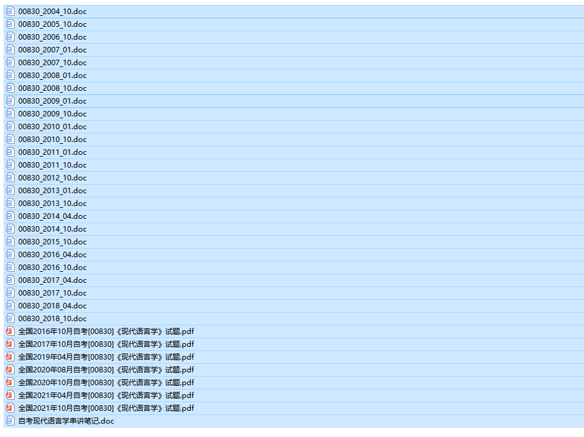Viewport: 584px width, 437px height.
Task: Click file name 全国2017年10月自考[00830]《现代语言学》试题.pdf
Action: 106,344
